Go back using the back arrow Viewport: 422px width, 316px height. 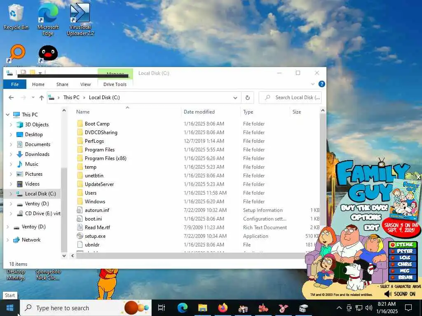click(x=11, y=98)
